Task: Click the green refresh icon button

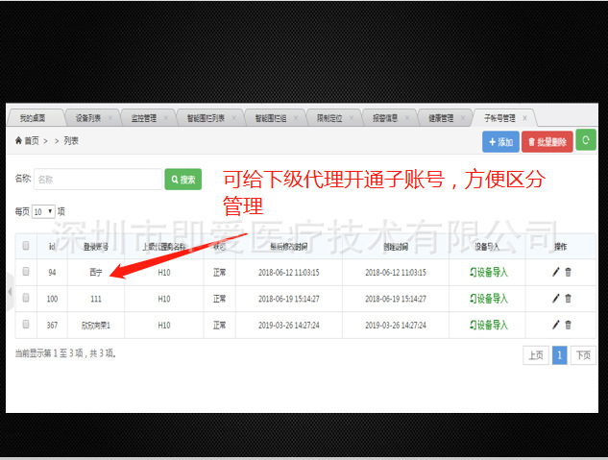Action: point(586,140)
